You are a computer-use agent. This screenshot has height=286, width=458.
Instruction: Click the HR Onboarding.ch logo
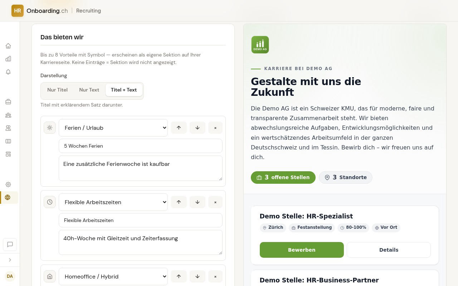[x=39, y=11]
